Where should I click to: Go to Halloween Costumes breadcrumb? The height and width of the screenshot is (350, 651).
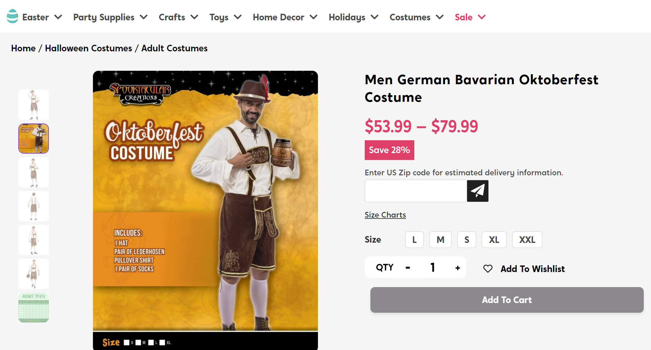point(89,48)
